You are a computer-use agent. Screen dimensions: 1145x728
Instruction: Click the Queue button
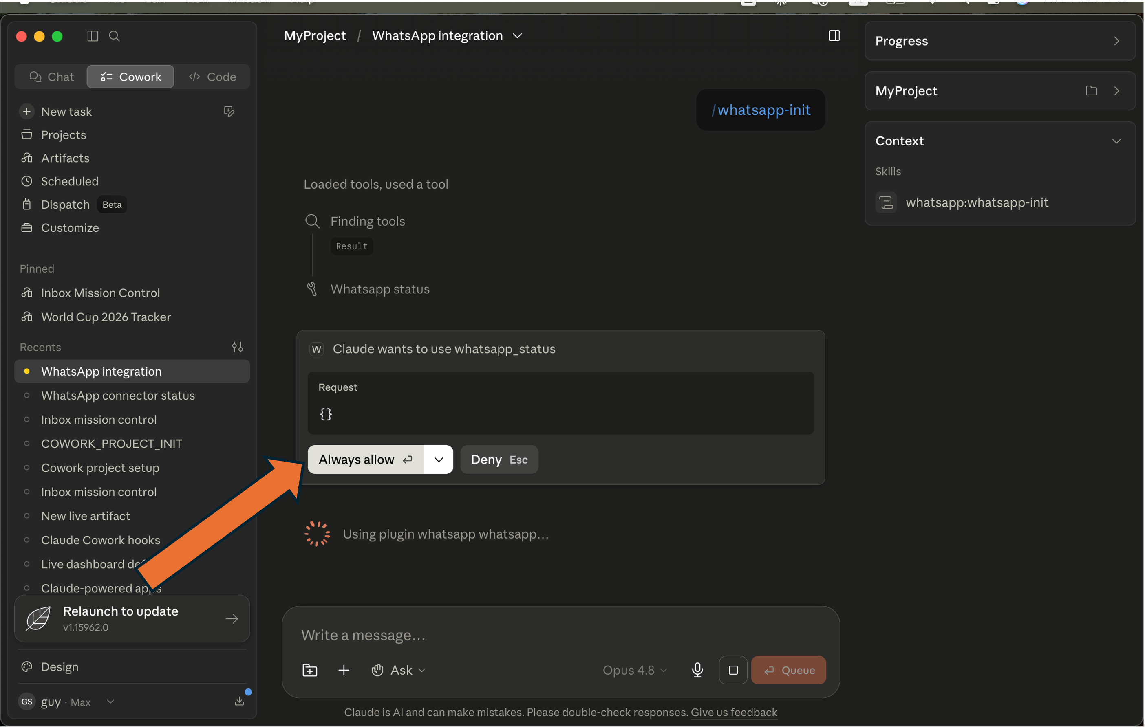click(789, 671)
